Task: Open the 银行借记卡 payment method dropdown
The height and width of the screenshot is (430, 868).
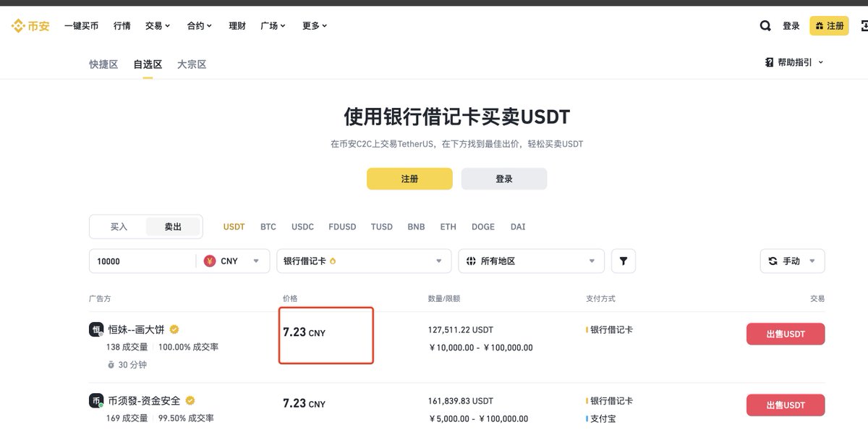Action: [362, 261]
